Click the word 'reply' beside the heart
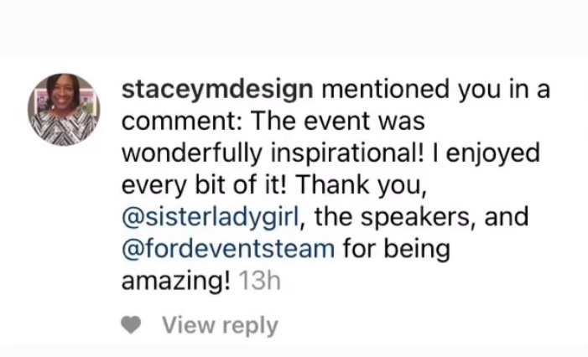Viewport: 588px width, 357px height. [250, 326]
